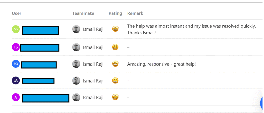Click the magenta A user avatar
264x113 pixels.
[x=16, y=97]
